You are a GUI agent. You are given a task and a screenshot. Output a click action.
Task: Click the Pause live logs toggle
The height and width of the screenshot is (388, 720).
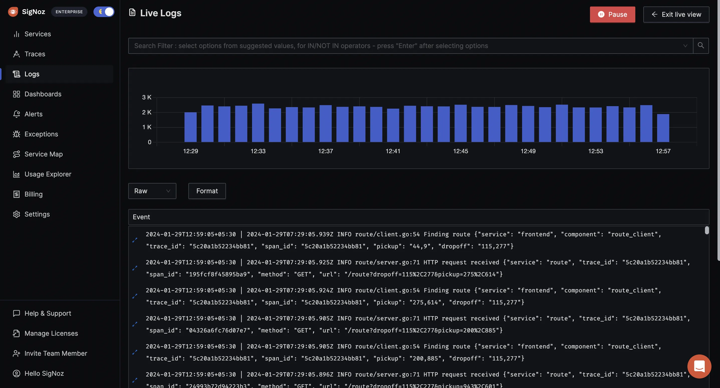pos(612,14)
